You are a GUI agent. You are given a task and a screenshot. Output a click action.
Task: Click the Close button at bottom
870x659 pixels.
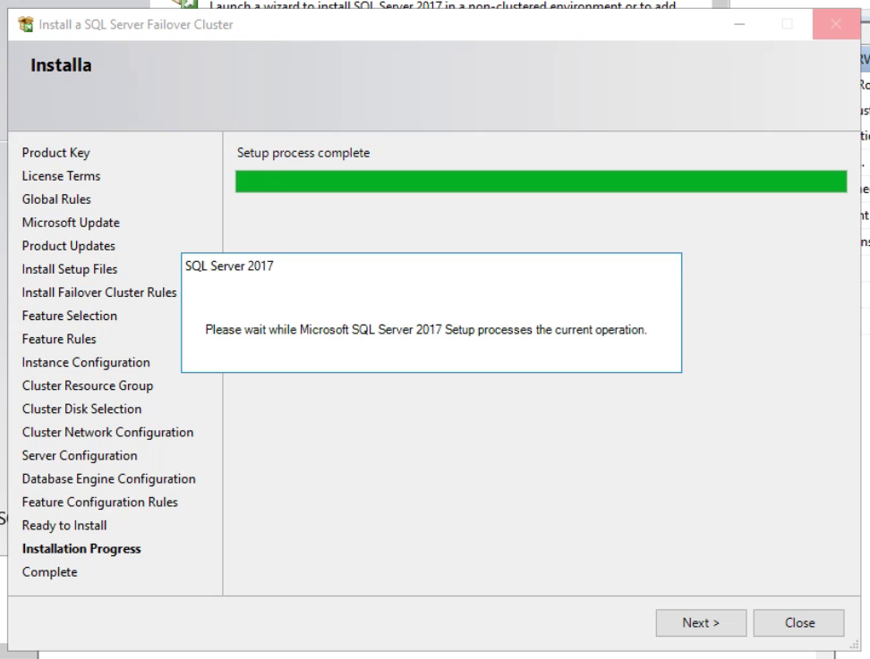(799, 623)
